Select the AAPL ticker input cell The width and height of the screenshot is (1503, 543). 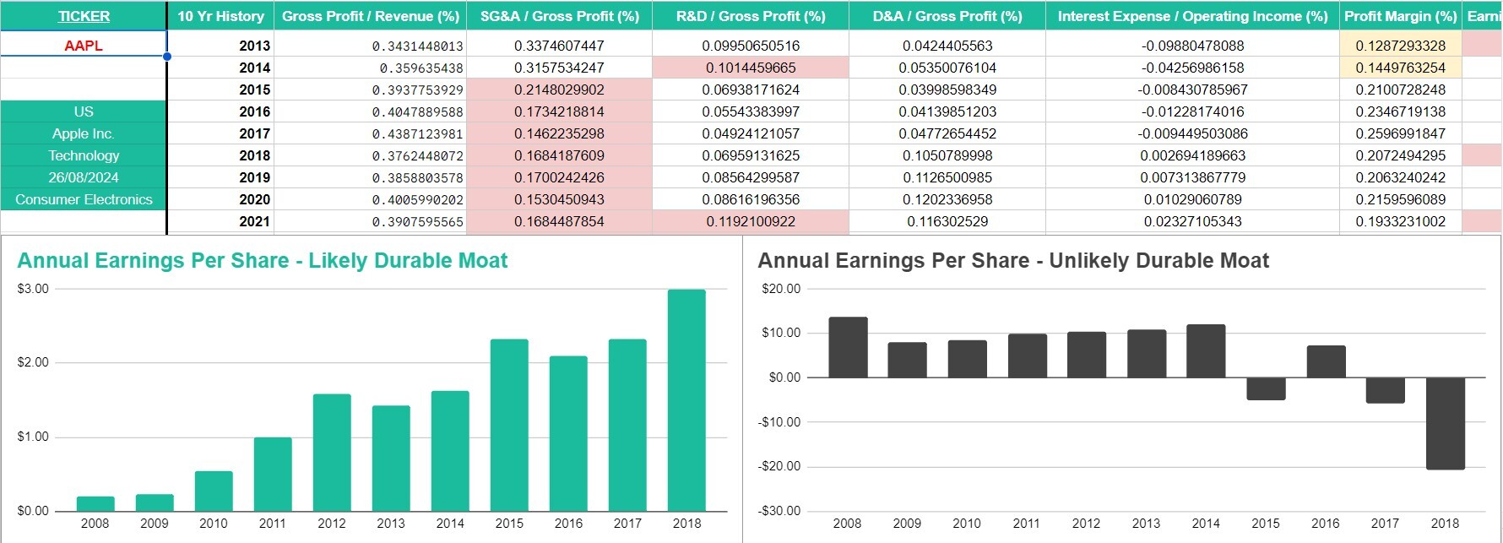[84, 46]
